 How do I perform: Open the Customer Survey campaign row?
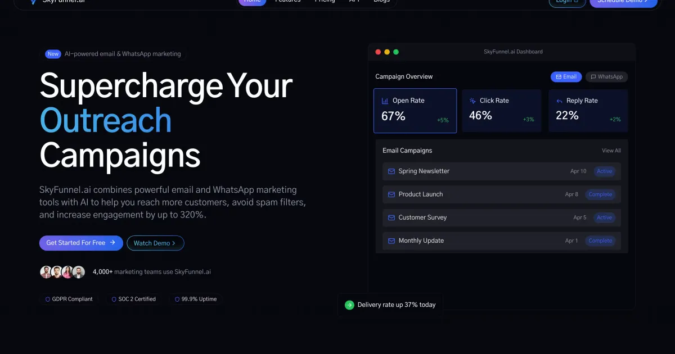(502, 217)
